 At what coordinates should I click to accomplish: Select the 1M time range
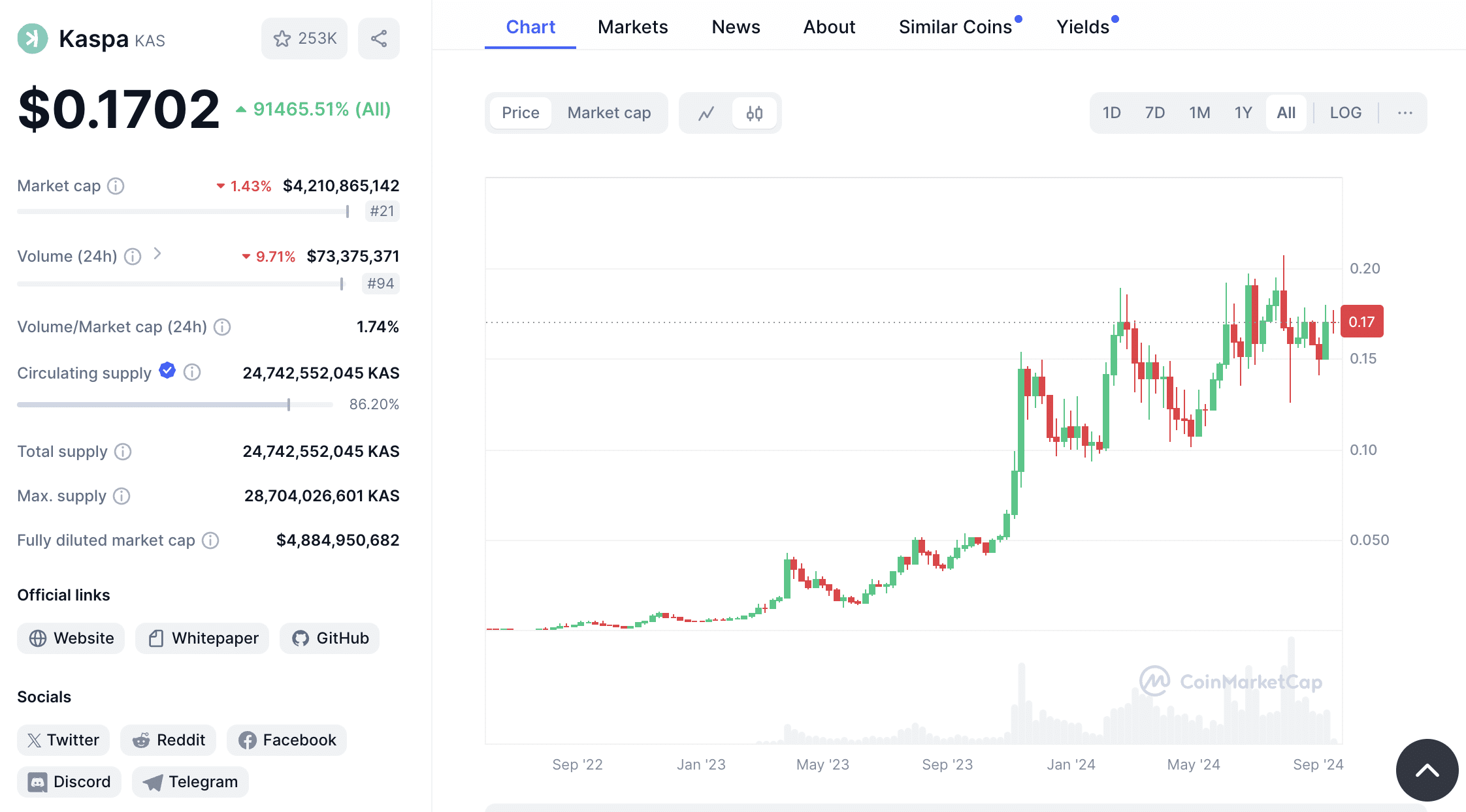tap(1199, 113)
